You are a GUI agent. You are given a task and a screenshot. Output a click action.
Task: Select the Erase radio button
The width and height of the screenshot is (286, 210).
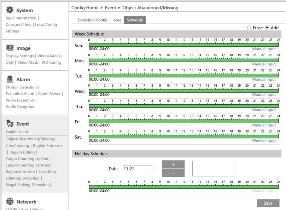[x=249, y=28]
